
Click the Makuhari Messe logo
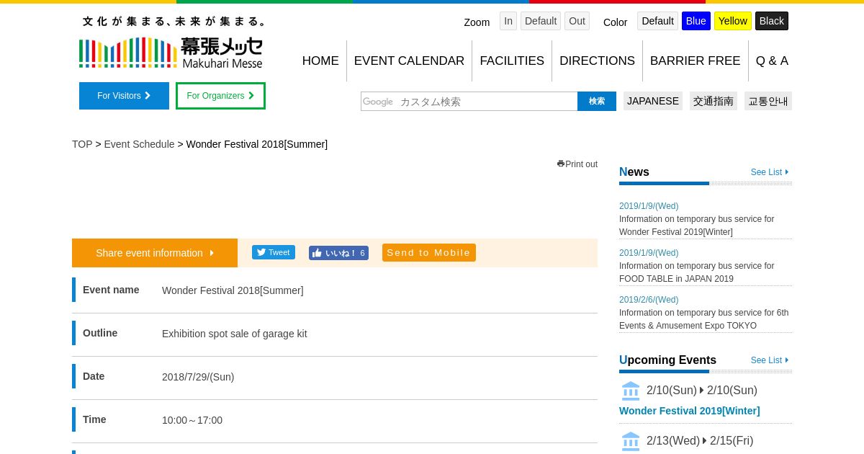171,53
